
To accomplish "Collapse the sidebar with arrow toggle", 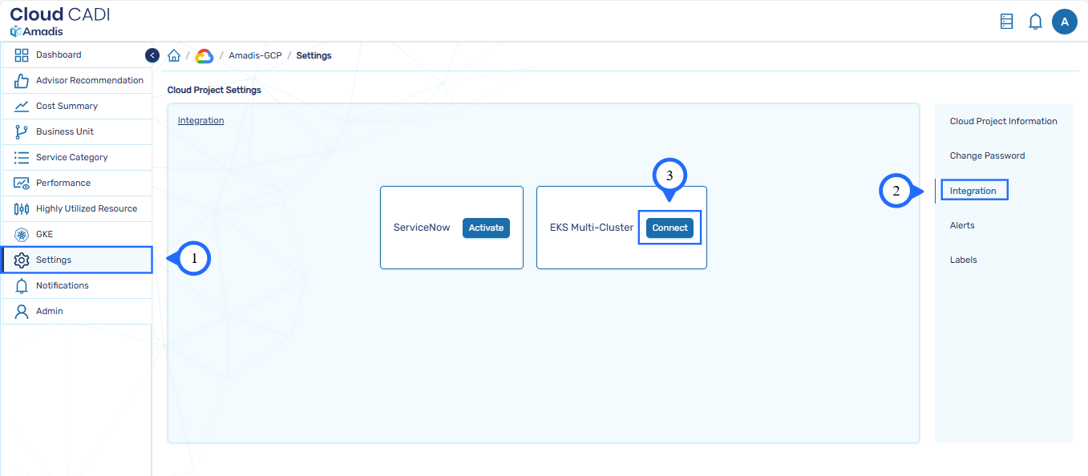I will coord(152,55).
